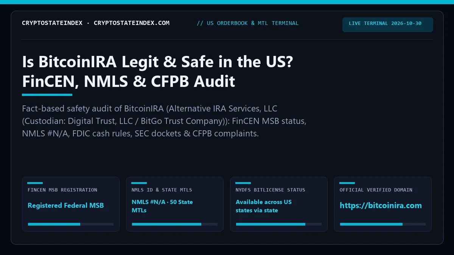Click the NMLS #N/A · 50 State MTLs value
This screenshot has width=454, height=255.
162,206
